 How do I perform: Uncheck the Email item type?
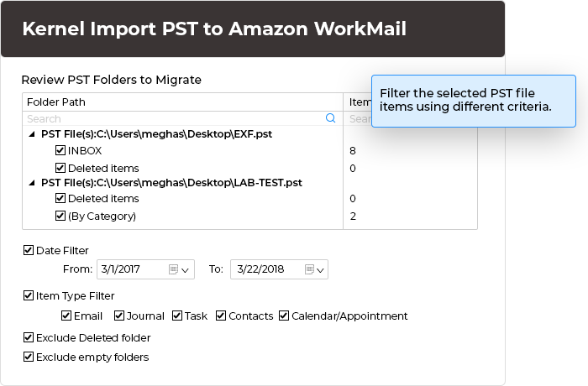coord(66,316)
